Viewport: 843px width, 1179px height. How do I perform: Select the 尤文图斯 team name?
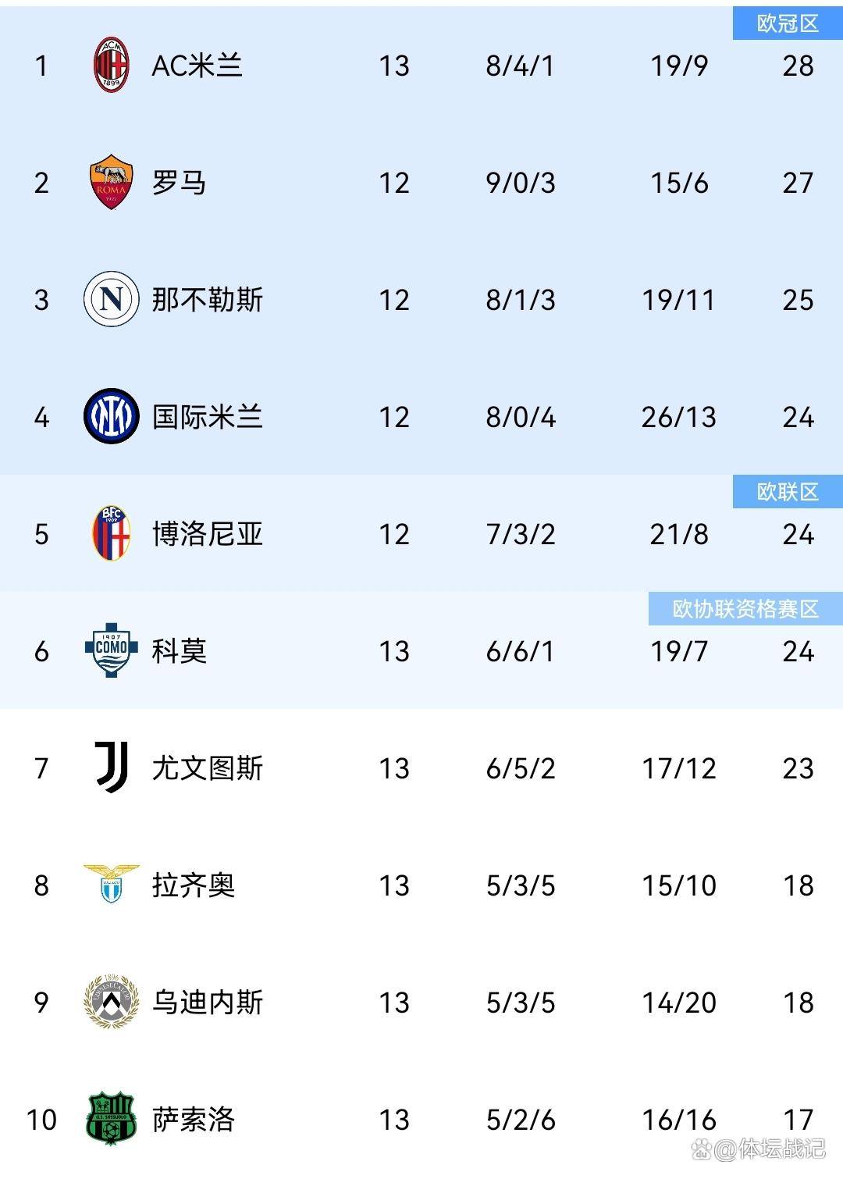[x=207, y=768]
